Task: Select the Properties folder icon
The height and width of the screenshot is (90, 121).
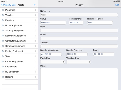Action: [x=3, y=10]
